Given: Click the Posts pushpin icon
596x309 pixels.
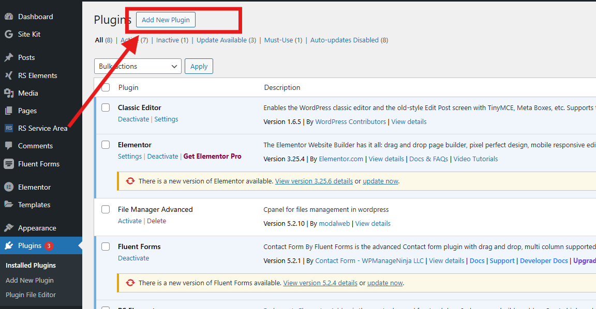Looking at the screenshot, I should 9,57.
